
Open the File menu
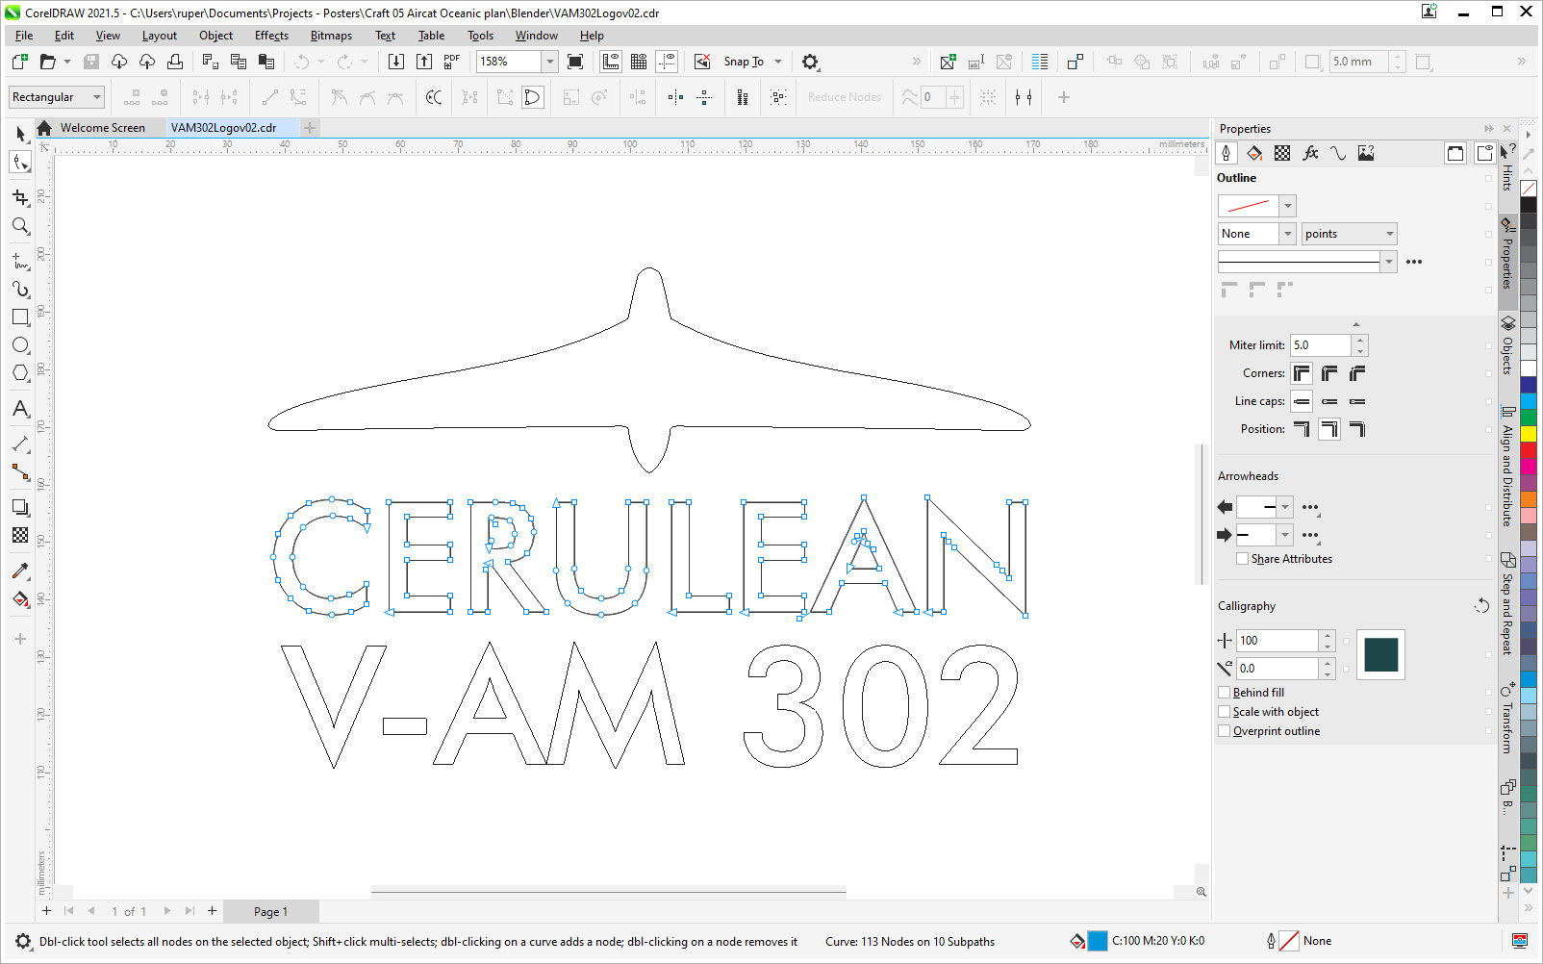tap(24, 36)
